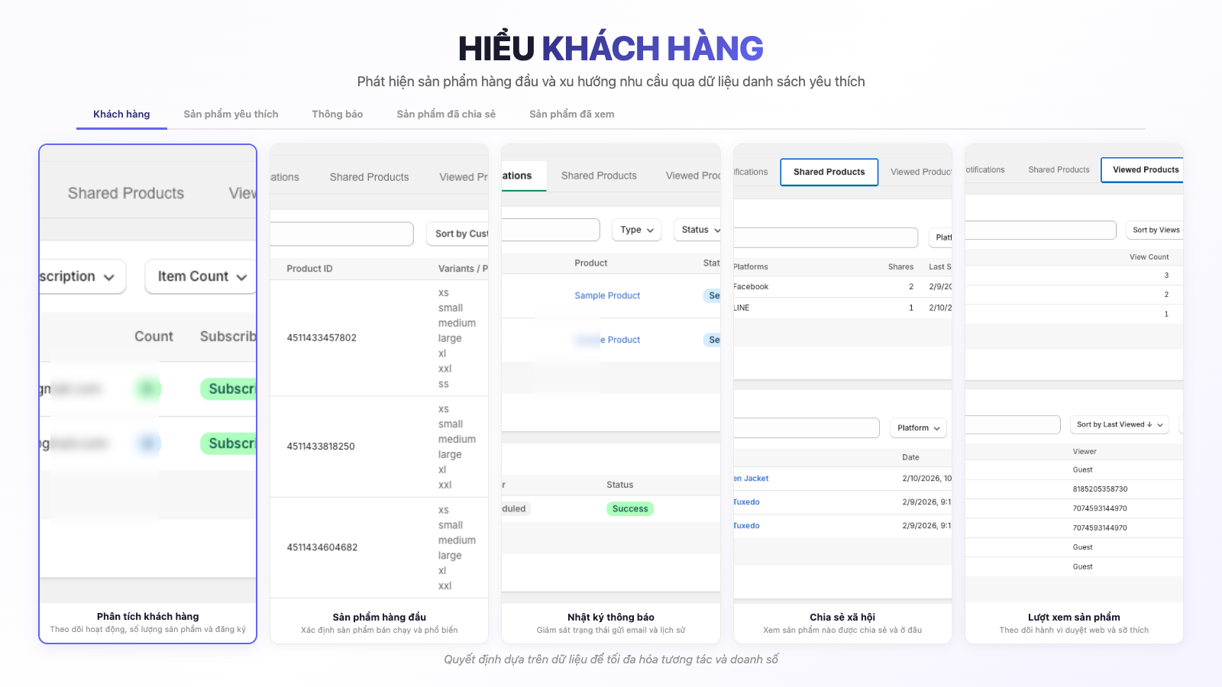The height and width of the screenshot is (687, 1222).
Task: Select the highlighted Viewed Products tab
Action: [x=1145, y=170]
